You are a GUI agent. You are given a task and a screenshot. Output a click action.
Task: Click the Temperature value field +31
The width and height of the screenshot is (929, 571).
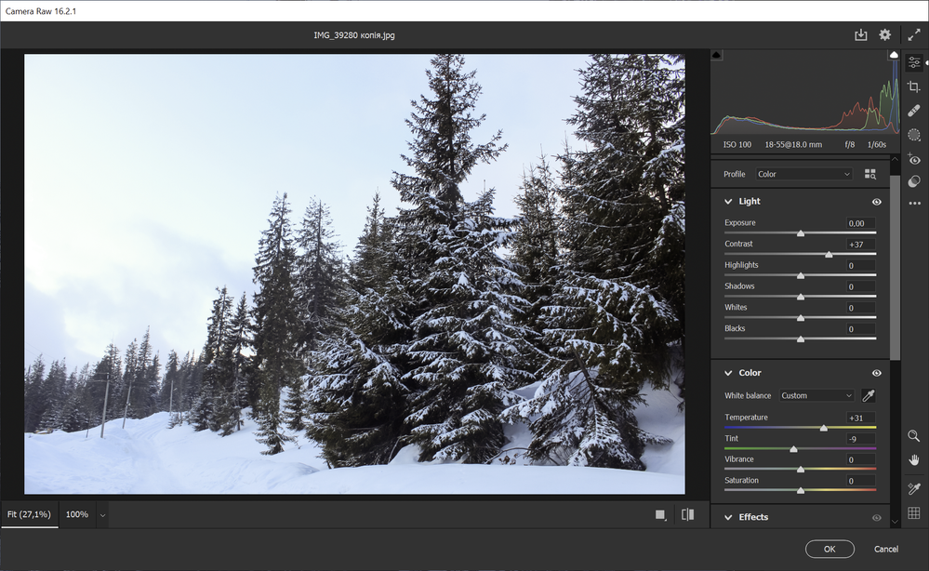(x=861, y=418)
